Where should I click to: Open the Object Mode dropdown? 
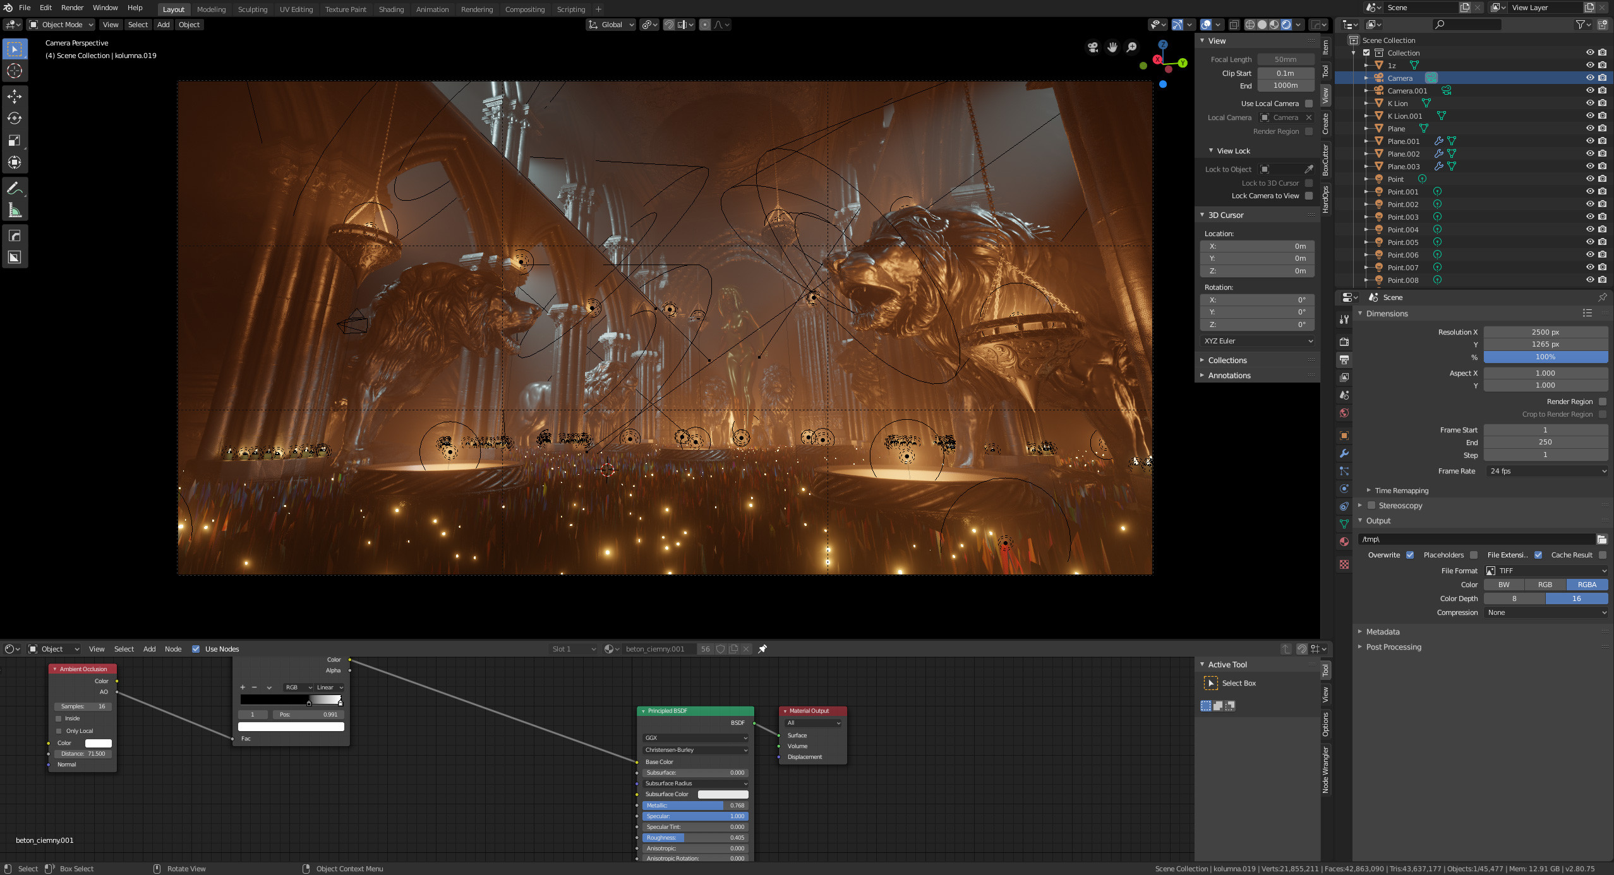61,25
